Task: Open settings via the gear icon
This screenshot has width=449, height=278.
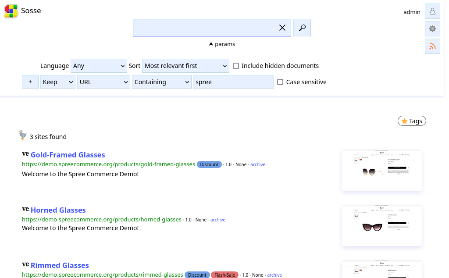Action: click(x=432, y=29)
